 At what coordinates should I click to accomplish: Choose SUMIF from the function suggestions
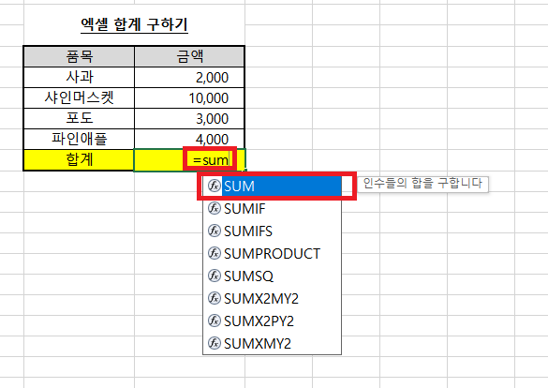pos(273,209)
